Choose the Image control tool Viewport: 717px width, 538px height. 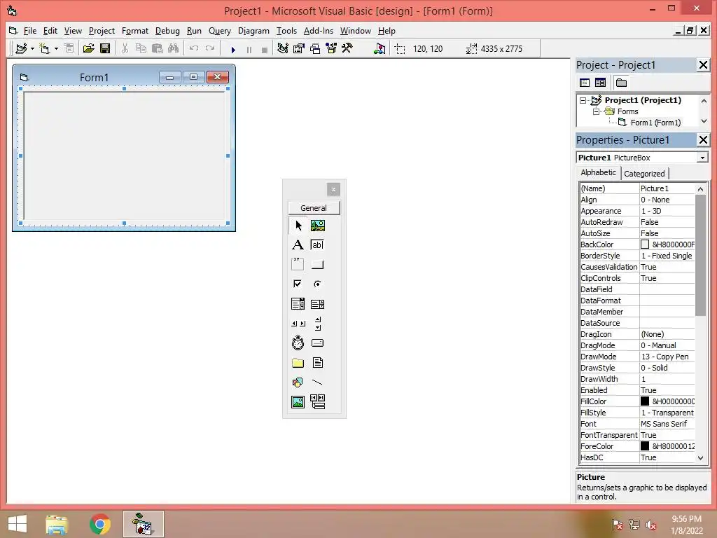298,401
